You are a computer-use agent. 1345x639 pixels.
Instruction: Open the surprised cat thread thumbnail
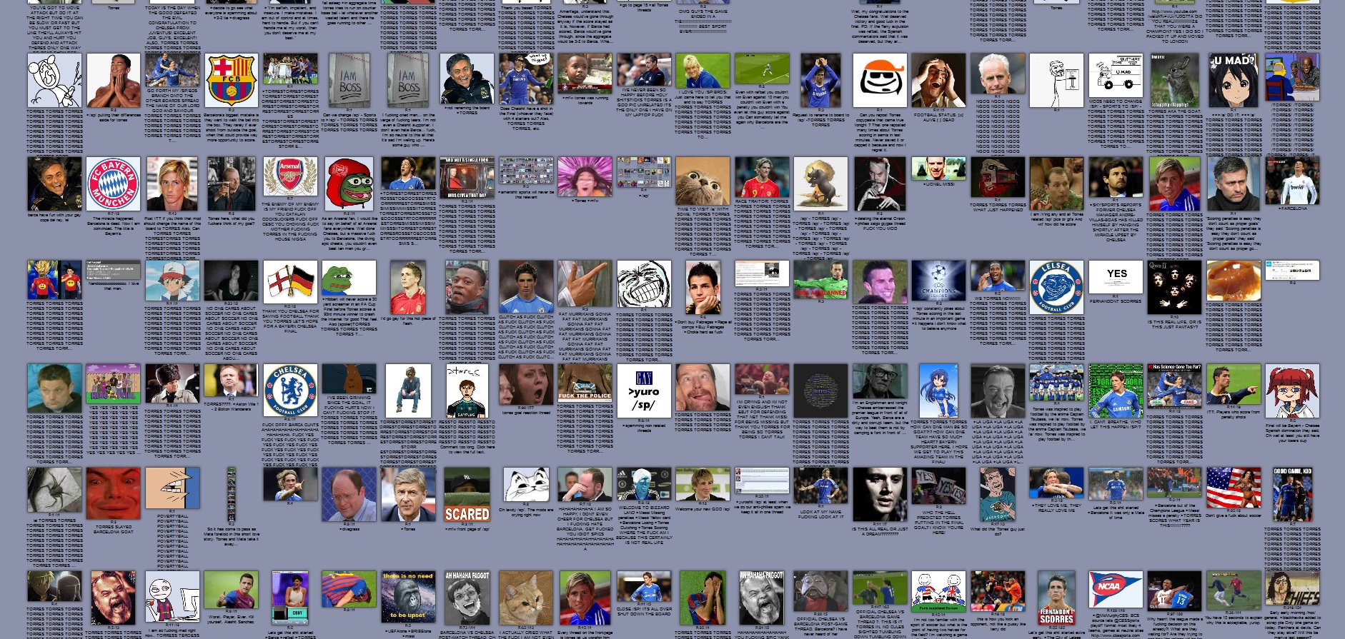(703, 181)
